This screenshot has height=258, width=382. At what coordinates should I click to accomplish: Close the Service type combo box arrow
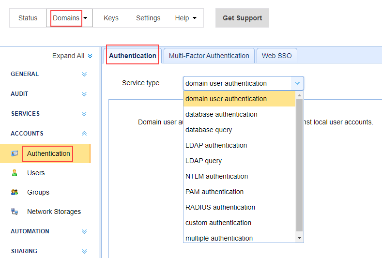point(297,83)
